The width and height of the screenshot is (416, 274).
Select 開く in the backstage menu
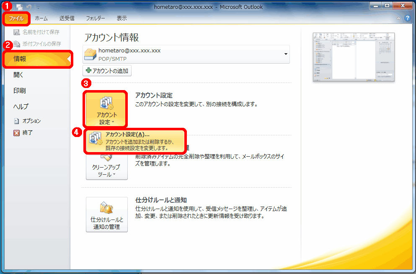(18, 75)
